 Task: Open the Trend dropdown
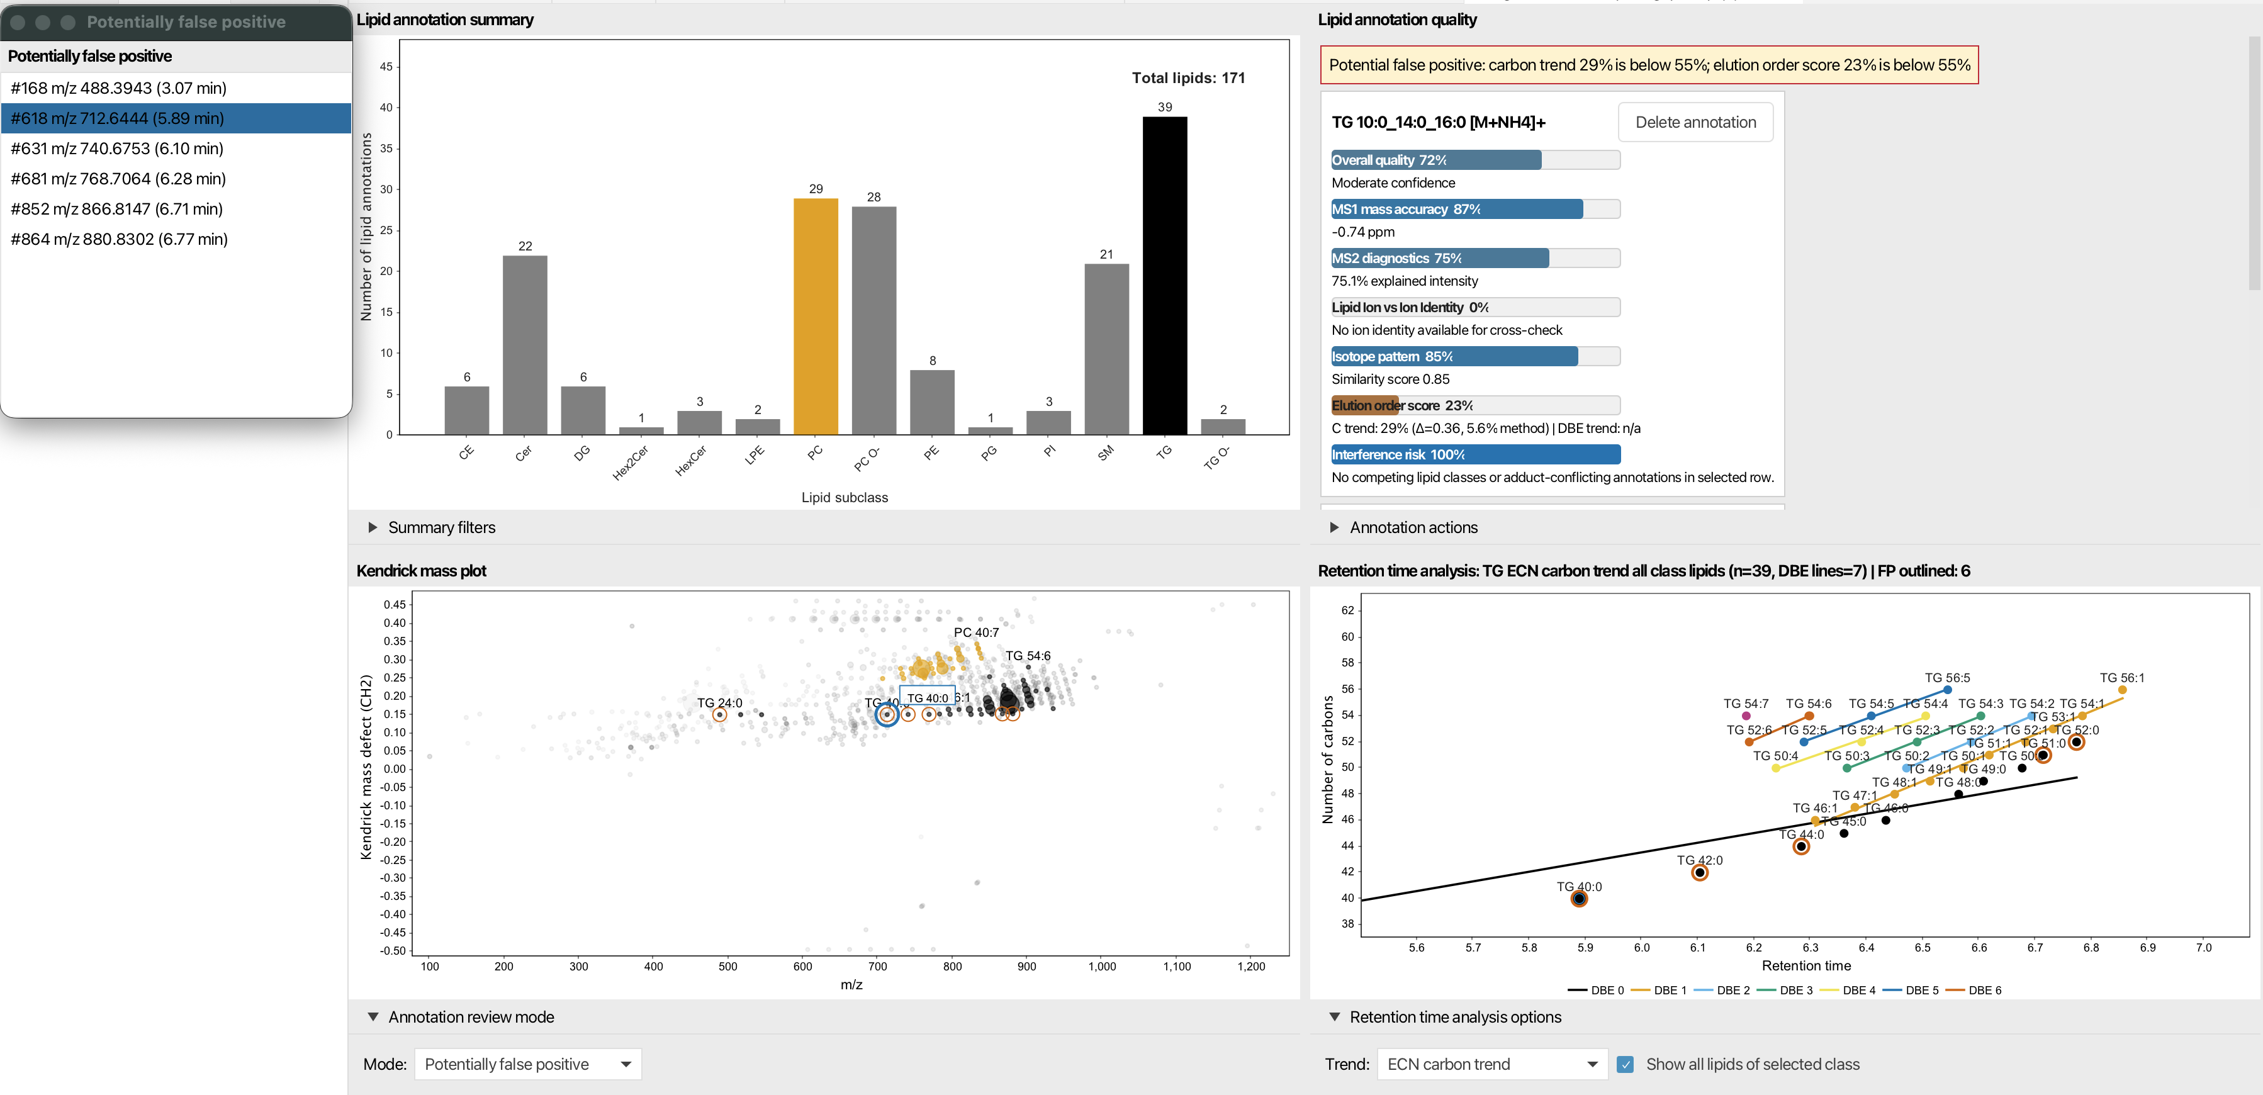[x=1491, y=1064]
